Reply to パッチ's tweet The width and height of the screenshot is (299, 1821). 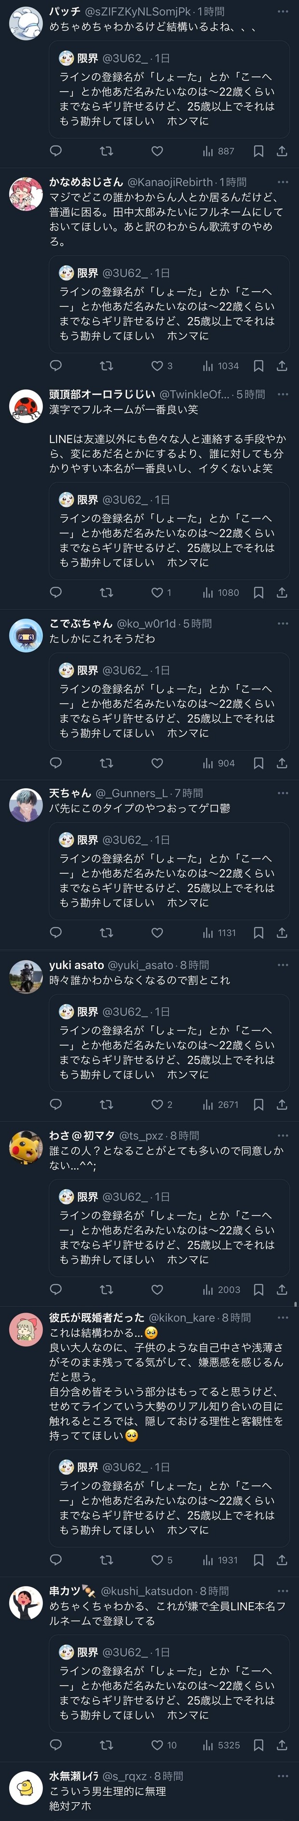(56, 151)
